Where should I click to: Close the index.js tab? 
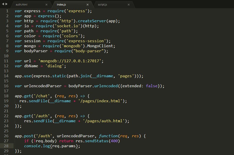click(x=88, y=4)
